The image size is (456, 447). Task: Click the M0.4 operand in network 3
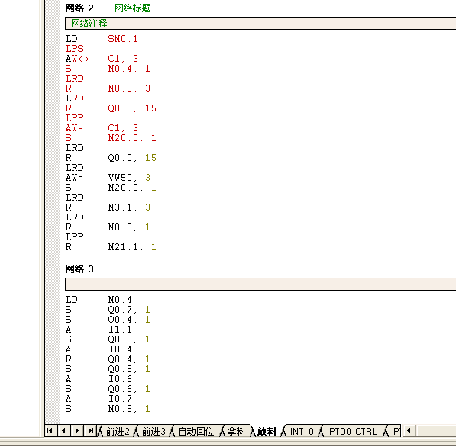120,300
